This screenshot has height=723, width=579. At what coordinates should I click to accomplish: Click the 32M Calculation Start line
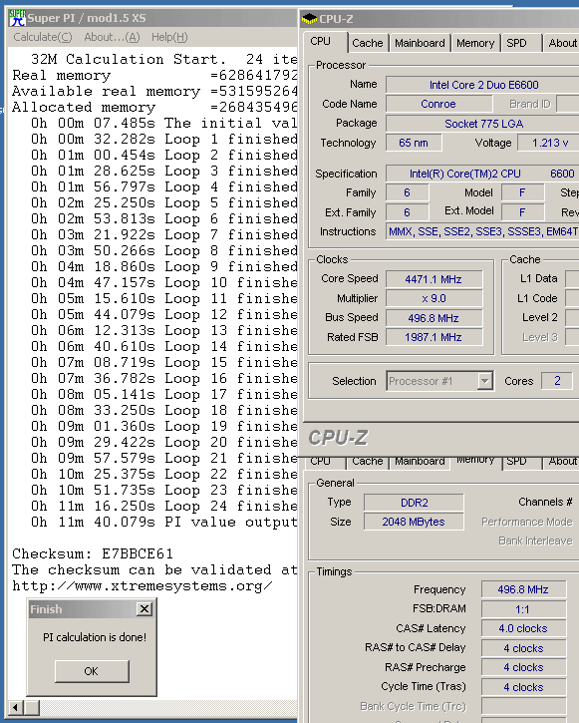click(x=164, y=60)
